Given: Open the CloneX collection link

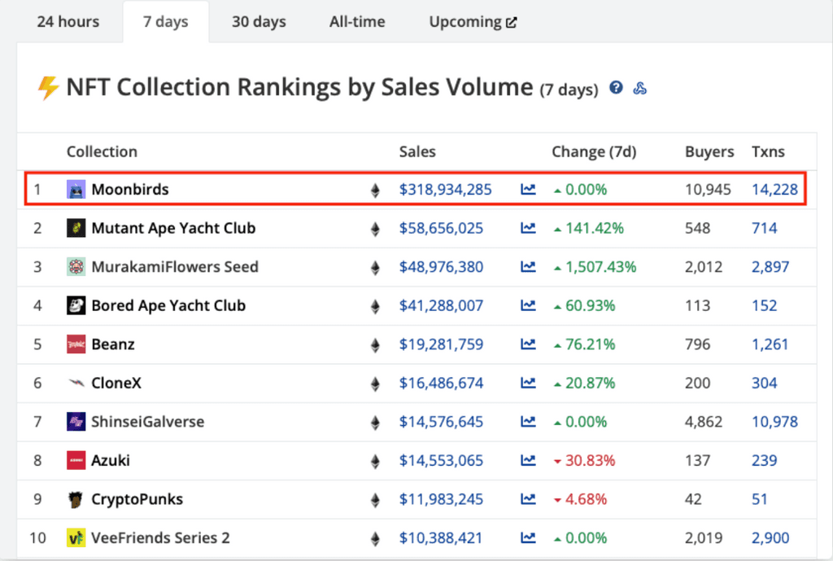Looking at the screenshot, I should (116, 383).
